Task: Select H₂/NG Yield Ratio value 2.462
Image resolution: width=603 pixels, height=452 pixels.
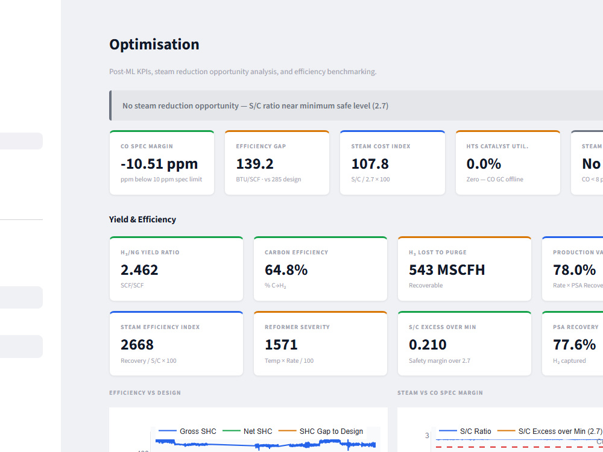Action: click(139, 270)
